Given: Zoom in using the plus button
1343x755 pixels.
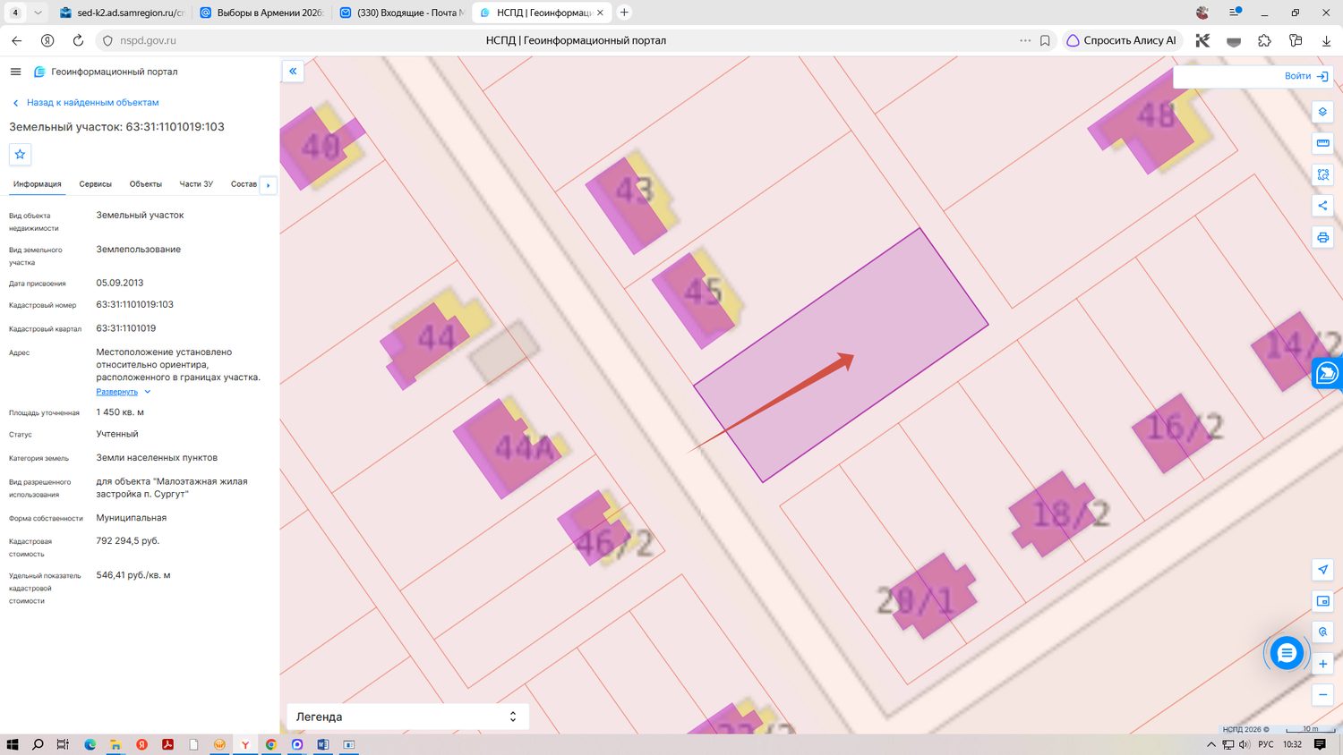Looking at the screenshot, I should coord(1322,664).
